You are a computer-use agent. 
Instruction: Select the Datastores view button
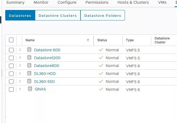[20, 15]
